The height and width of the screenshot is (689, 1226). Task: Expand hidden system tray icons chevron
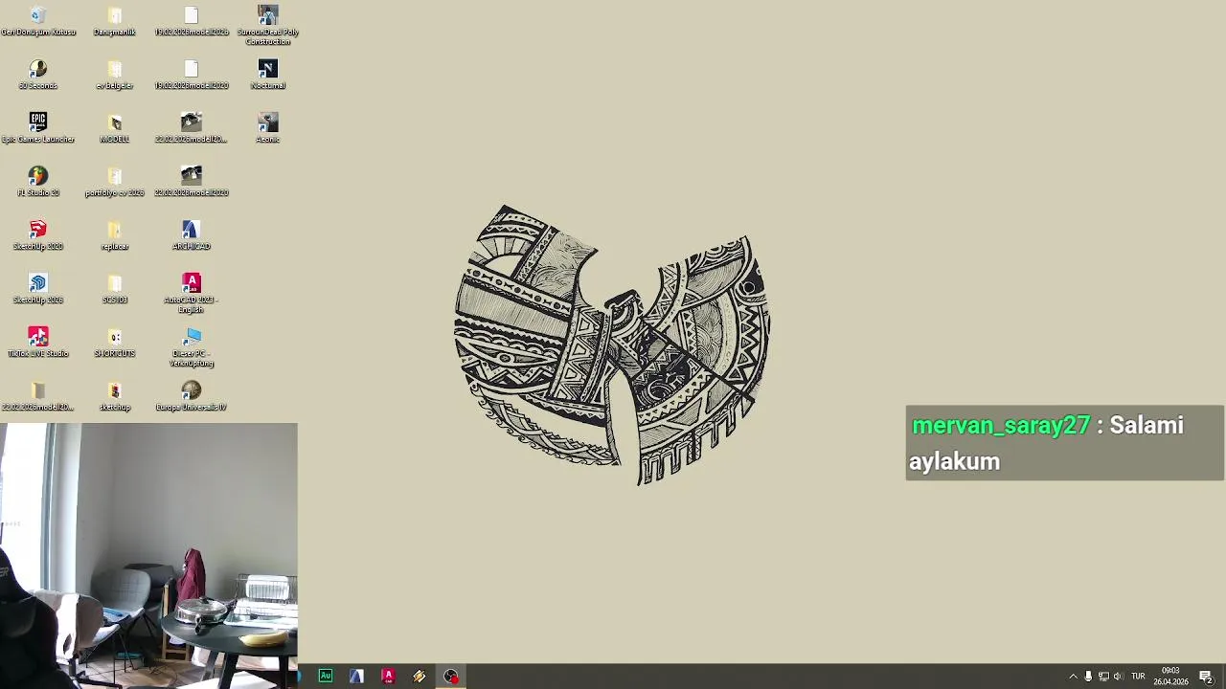pyautogui.click(x=1073, y=677)
